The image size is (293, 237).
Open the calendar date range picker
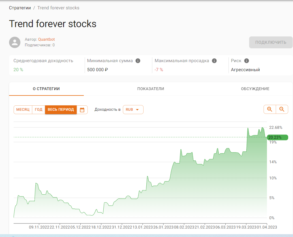tap(82, 110)
